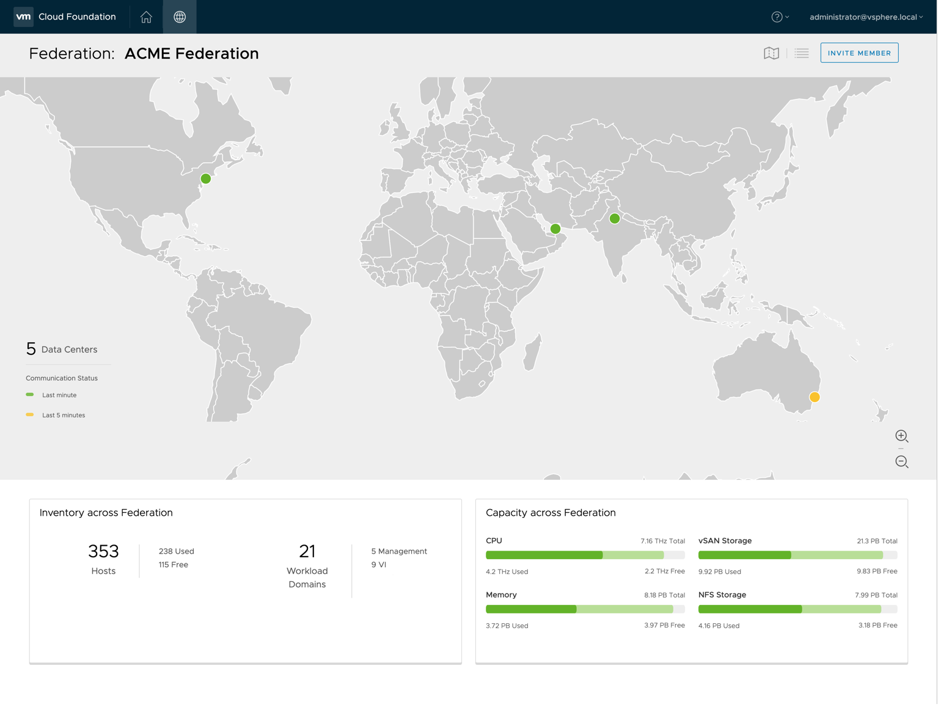The width and height of the screenshot is (941, 715).
Task: Click the 5 Data Centers label
Action: [x=62, y=349]
